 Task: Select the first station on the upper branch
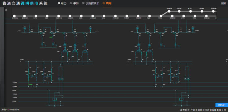coord(169,11)
